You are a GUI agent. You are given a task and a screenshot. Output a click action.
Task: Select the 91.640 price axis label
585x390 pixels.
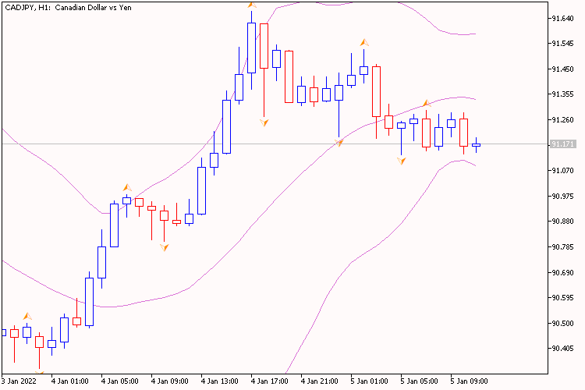click(562, 18)
